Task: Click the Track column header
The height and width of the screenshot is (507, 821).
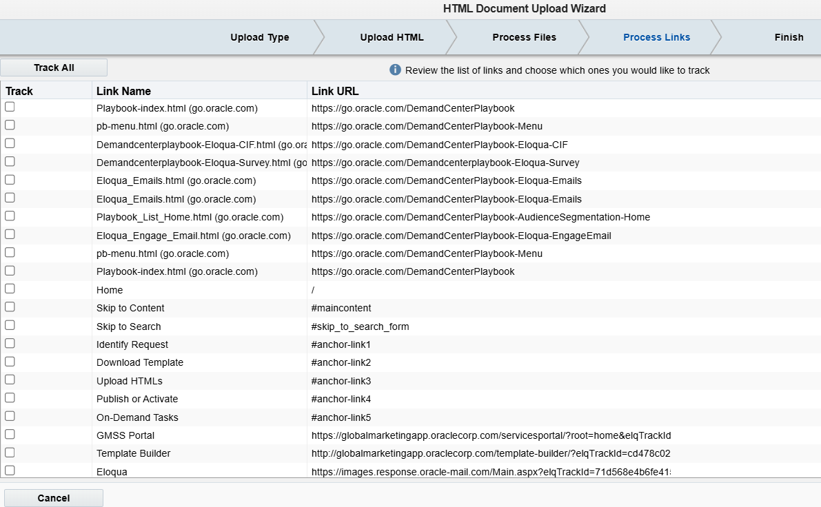Action: click(19, 91)
